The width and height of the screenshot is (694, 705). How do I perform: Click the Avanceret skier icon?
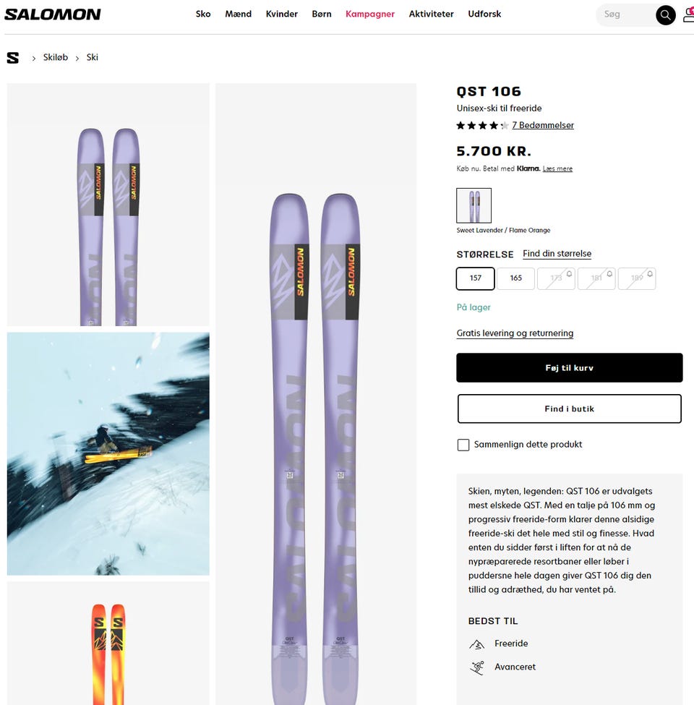point(476,667)
